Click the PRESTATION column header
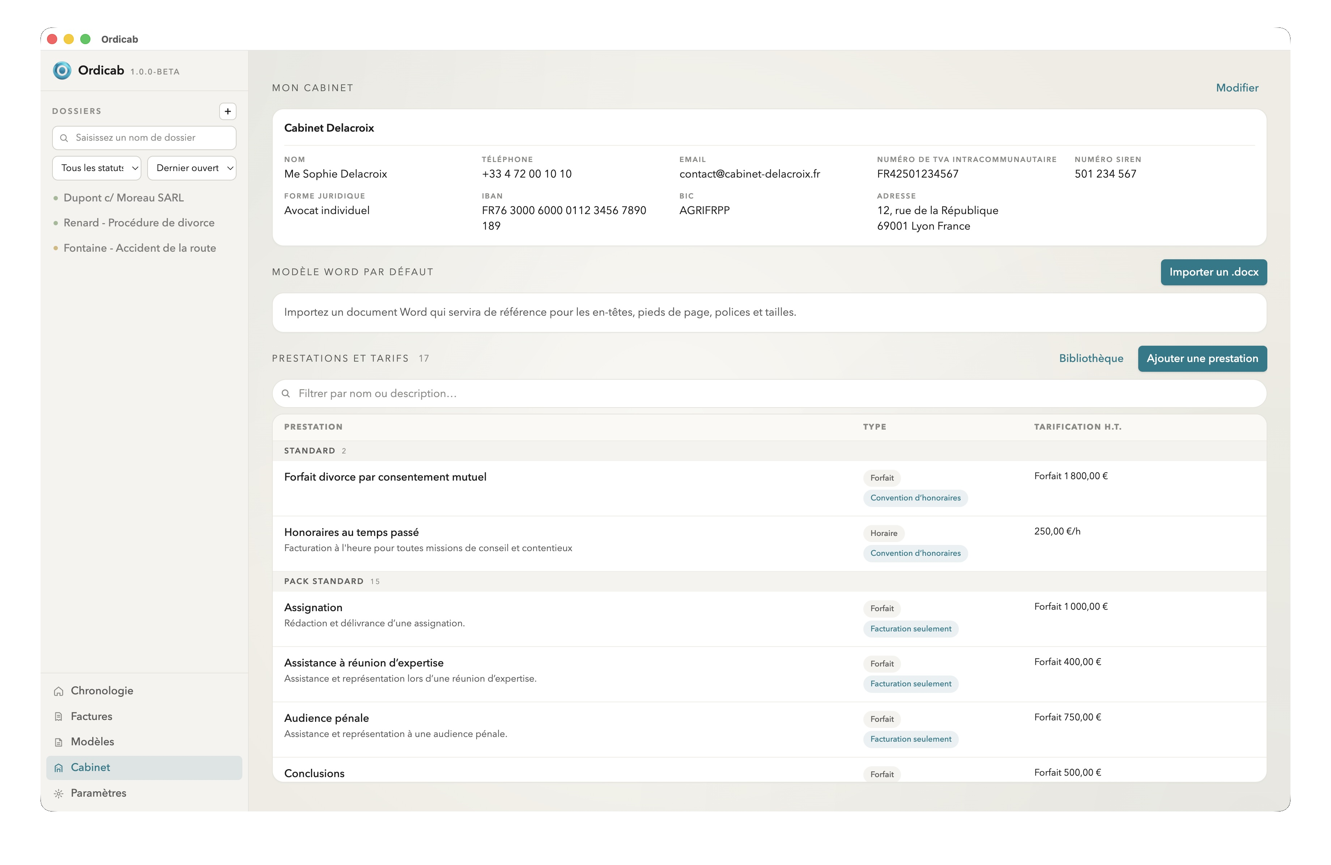The height and width of the screenshot is (865, 1331). click(313, 427)
